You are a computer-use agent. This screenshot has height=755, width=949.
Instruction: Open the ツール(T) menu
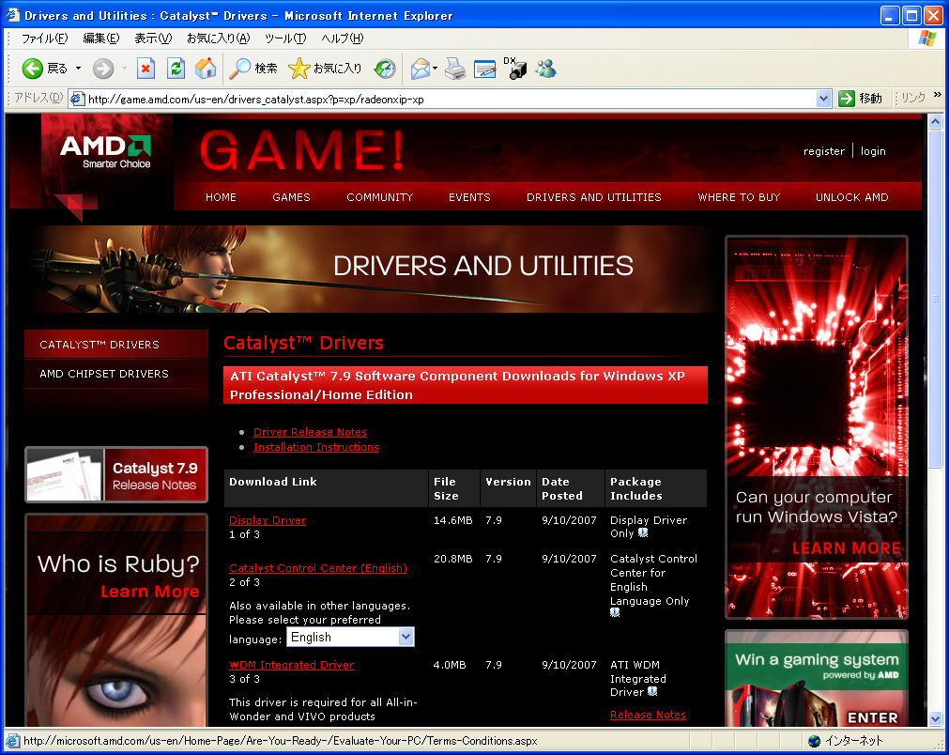tap(285, 39)
